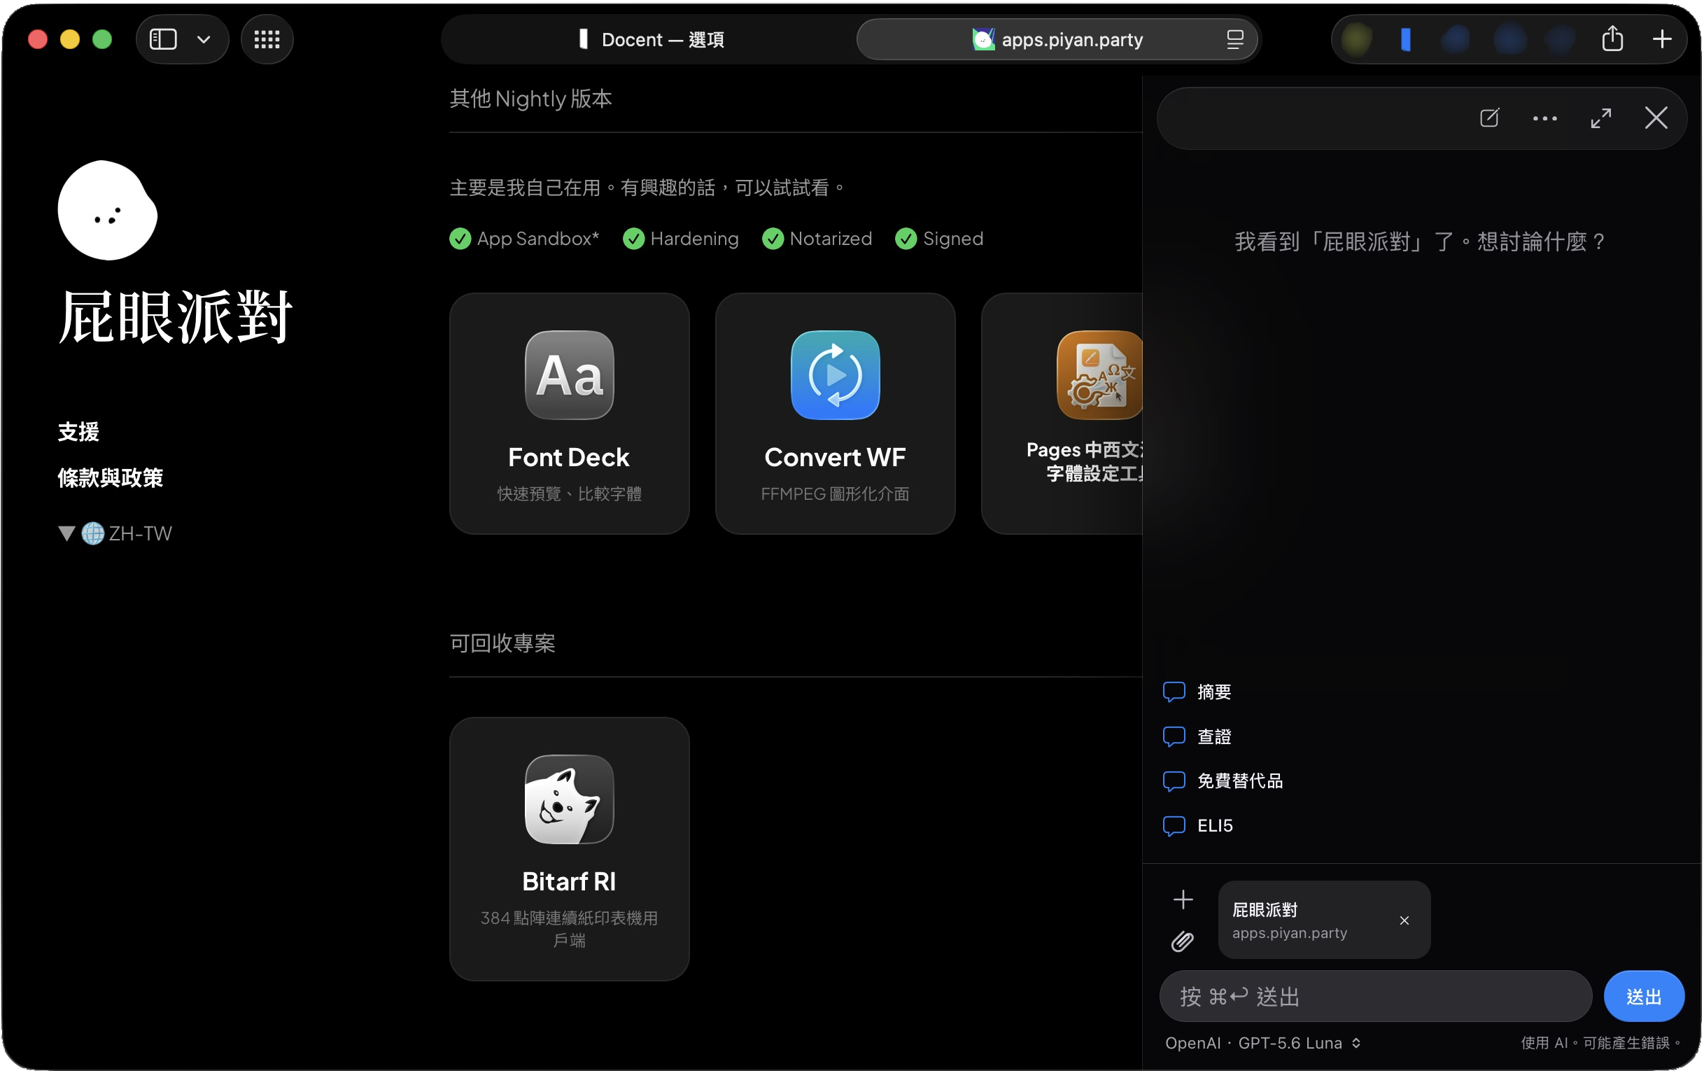1704x1071 pixels.
Task: Choose the 查證 suggested prompt
Action: click(x=1197, y=736)
